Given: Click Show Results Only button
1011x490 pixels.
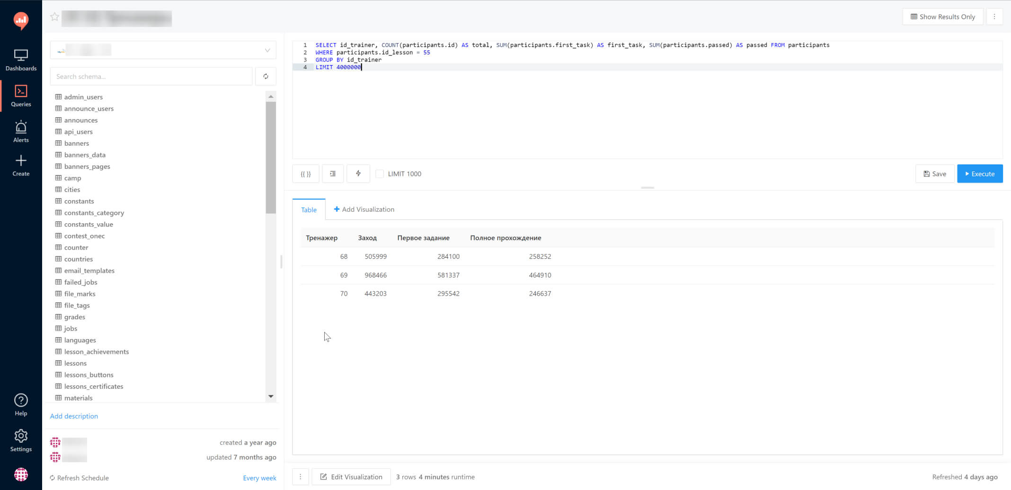Looking at the screenshot, I should [x=943, y=17].
